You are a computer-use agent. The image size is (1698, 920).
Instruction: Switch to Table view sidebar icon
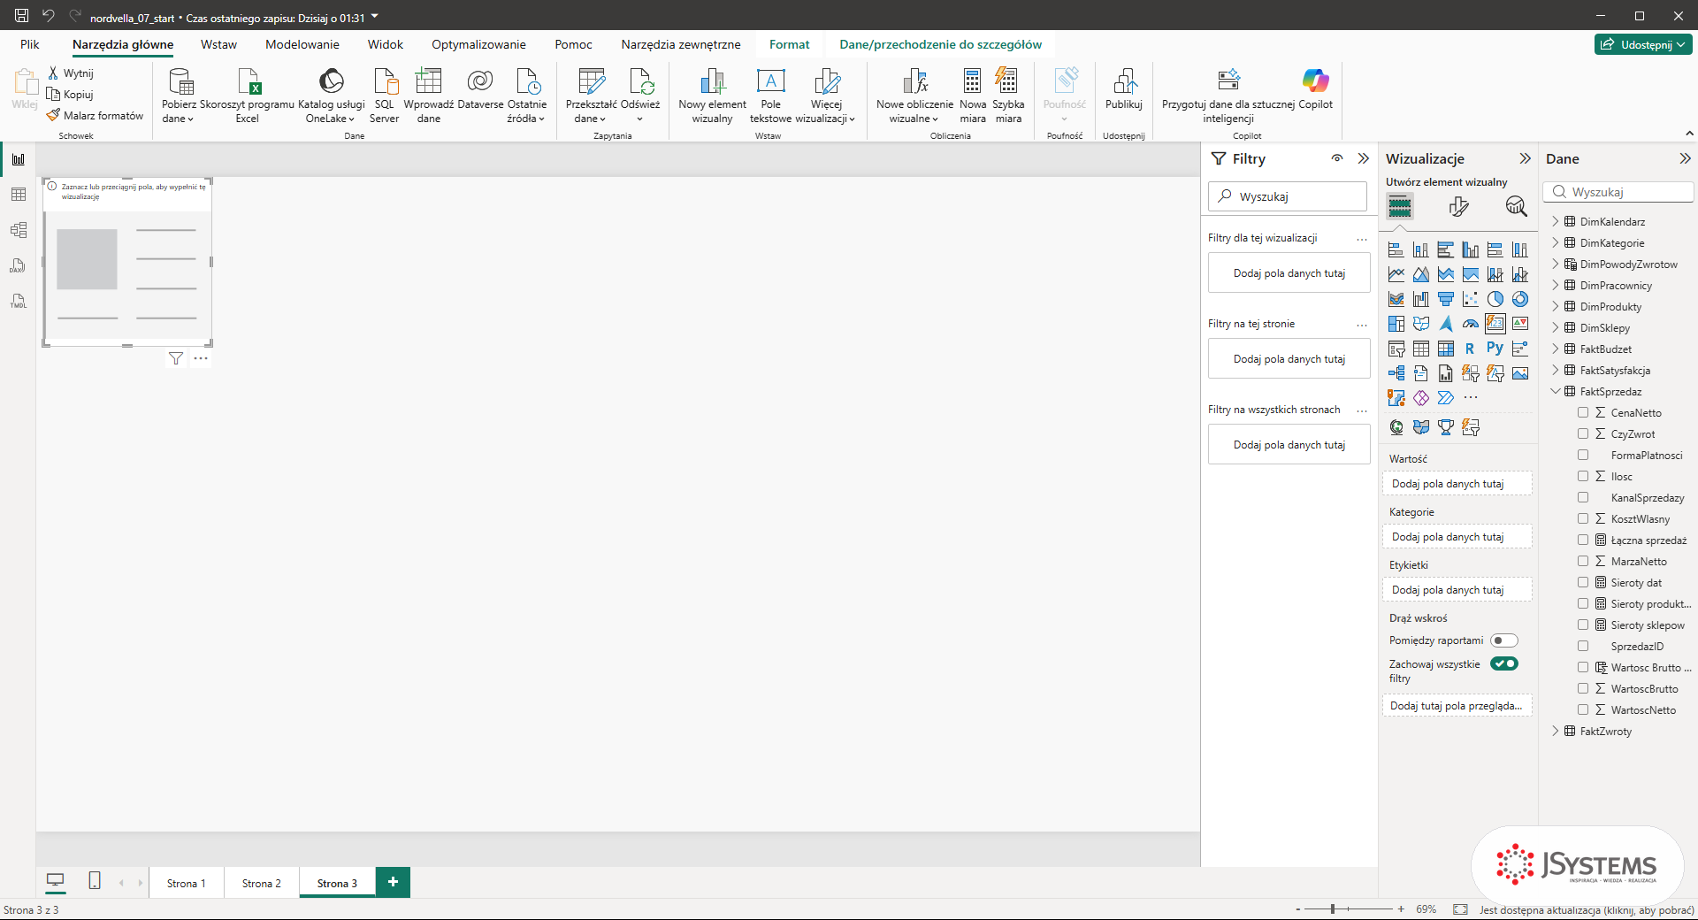click(18, 195)
